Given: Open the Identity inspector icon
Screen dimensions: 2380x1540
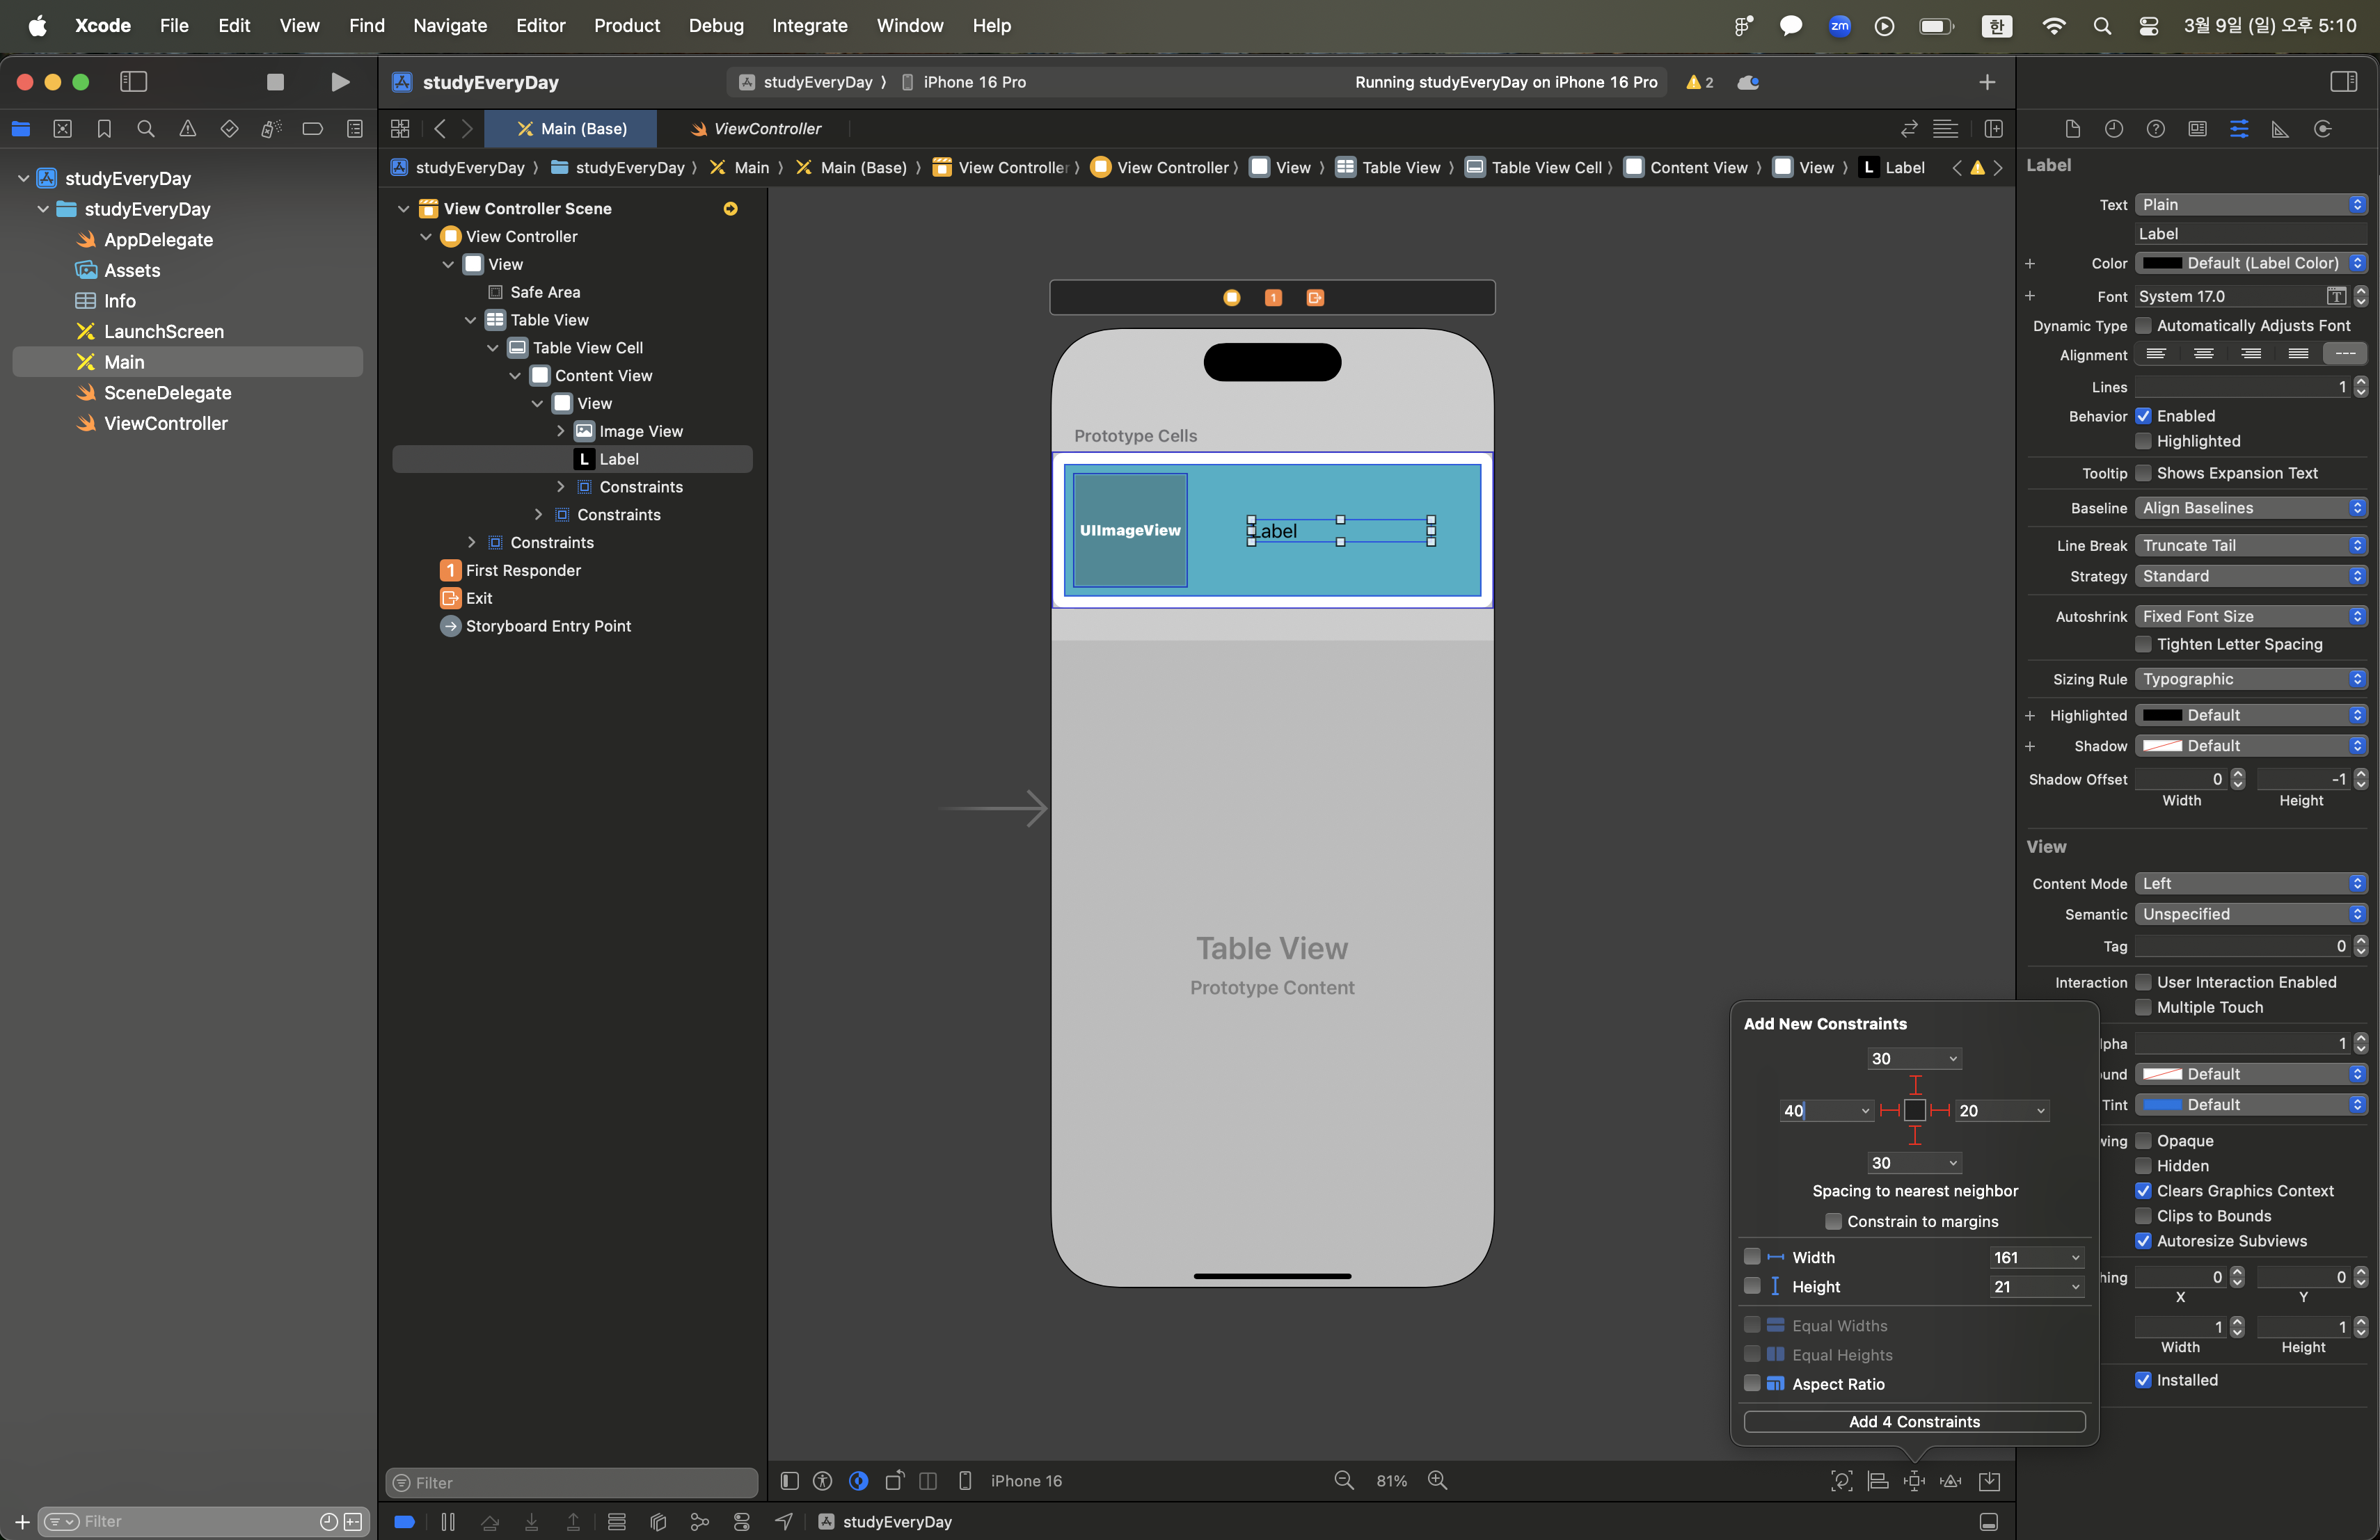Looking at the screenshot, I should (2197, 129).
